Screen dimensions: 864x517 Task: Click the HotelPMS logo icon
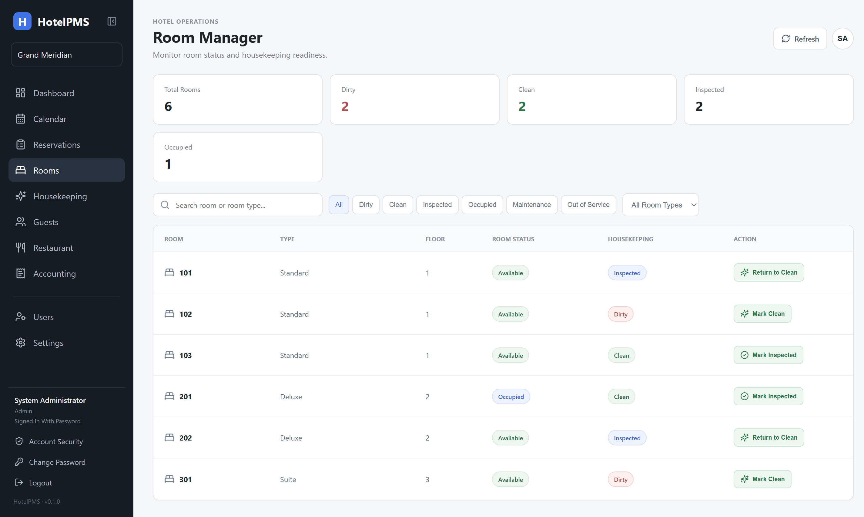(x=22, y=21)
